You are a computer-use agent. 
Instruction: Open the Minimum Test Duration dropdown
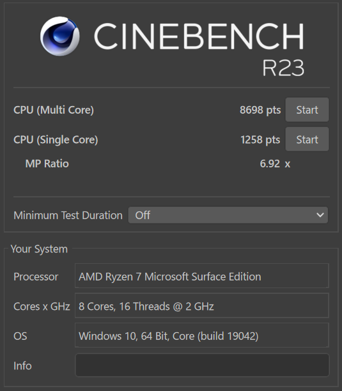tap(228, 215)
